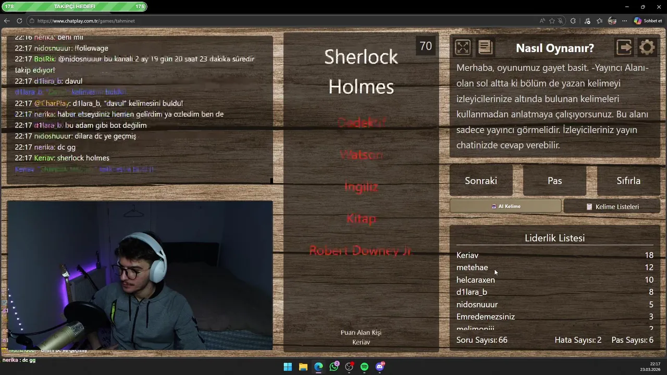667x375 pixels.
Task: Click the muted microphone icon in address bar
Action: tap(561, 21)
